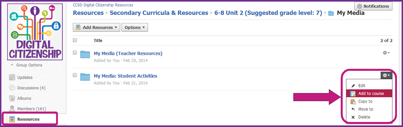
Task: Choose Add to course from menu
Action: [369, 93]
